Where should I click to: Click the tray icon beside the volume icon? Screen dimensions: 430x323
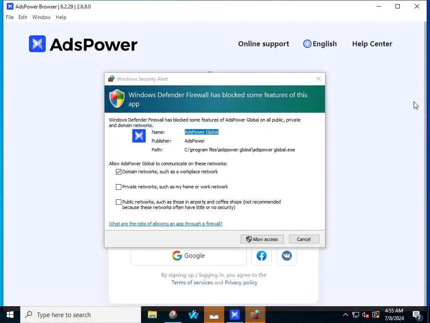tap(376, 315)
